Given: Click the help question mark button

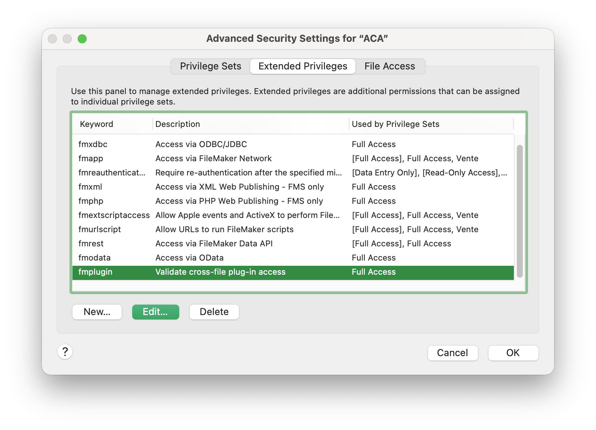Looking at the screenshot, I should (x=65, y=352).
